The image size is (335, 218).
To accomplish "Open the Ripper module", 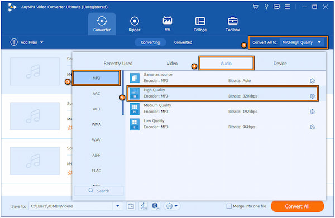I will 135,24.
